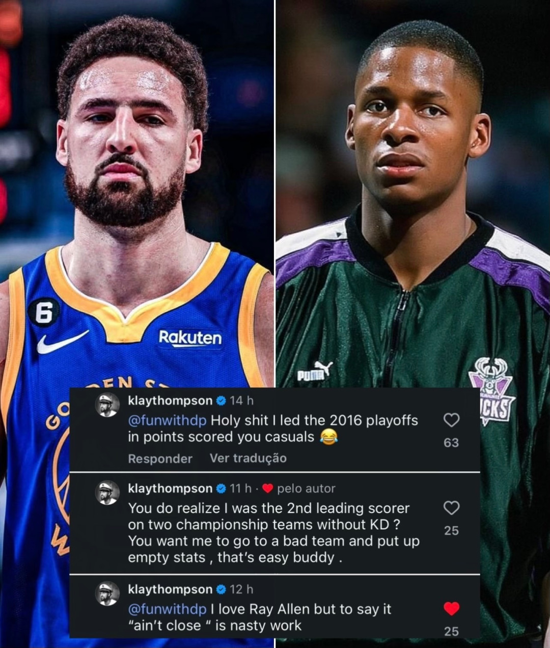Click the laughing emoji in first comment
Screen dimensions: 550x648
click(329, 437)
